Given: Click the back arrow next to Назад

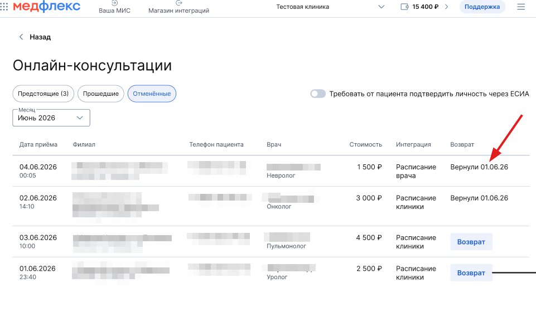Looking at the screenshot, I should [x=21, y=37].
